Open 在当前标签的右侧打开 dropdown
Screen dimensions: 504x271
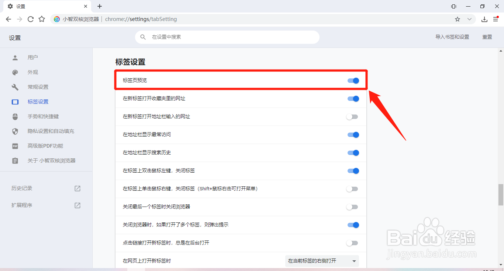322,261
